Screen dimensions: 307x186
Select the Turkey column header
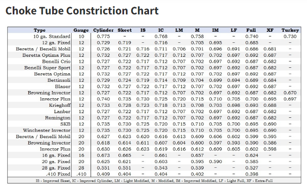(290, 31)
